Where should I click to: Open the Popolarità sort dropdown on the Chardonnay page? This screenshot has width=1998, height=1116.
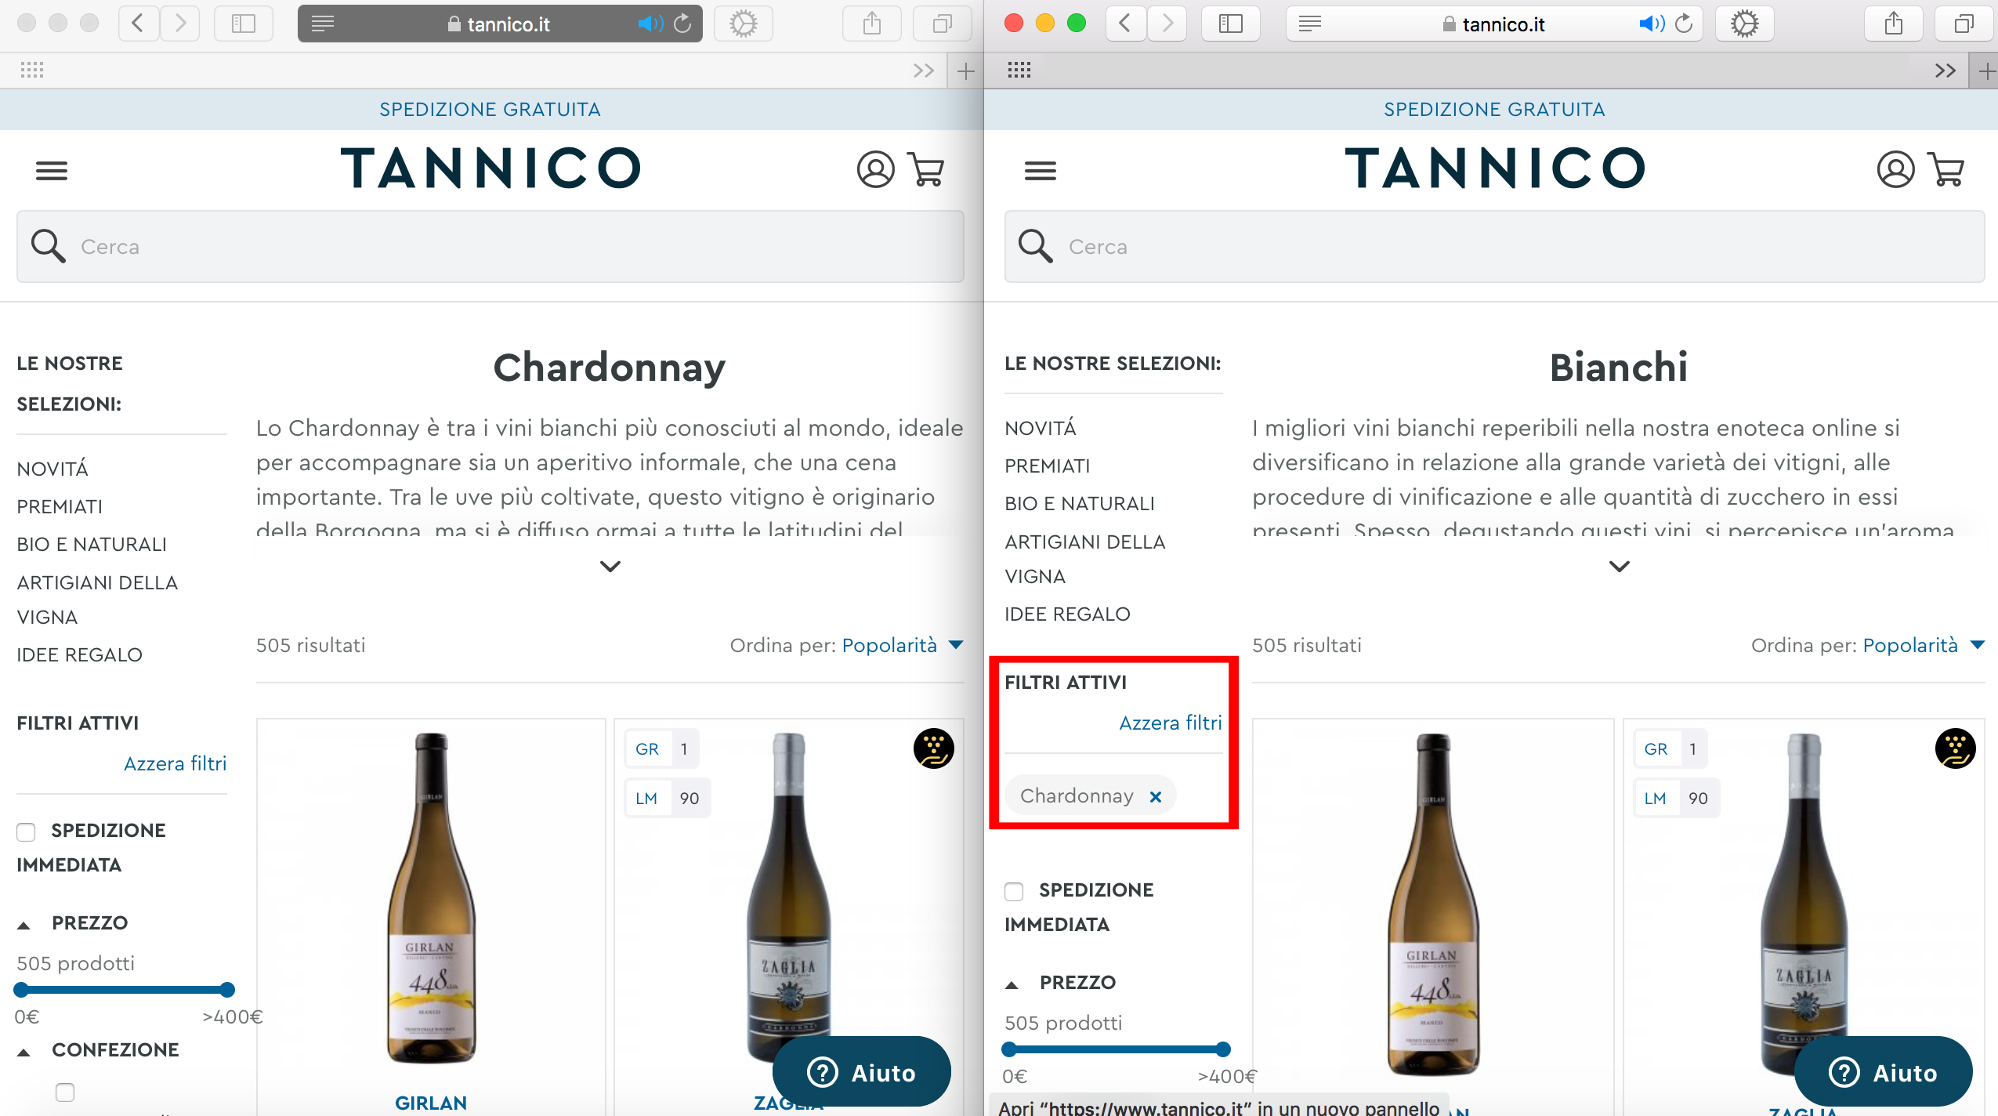click(903, 645)
